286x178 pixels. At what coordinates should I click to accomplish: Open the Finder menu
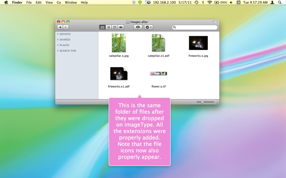pyautogui.click(x=17, y=2)
